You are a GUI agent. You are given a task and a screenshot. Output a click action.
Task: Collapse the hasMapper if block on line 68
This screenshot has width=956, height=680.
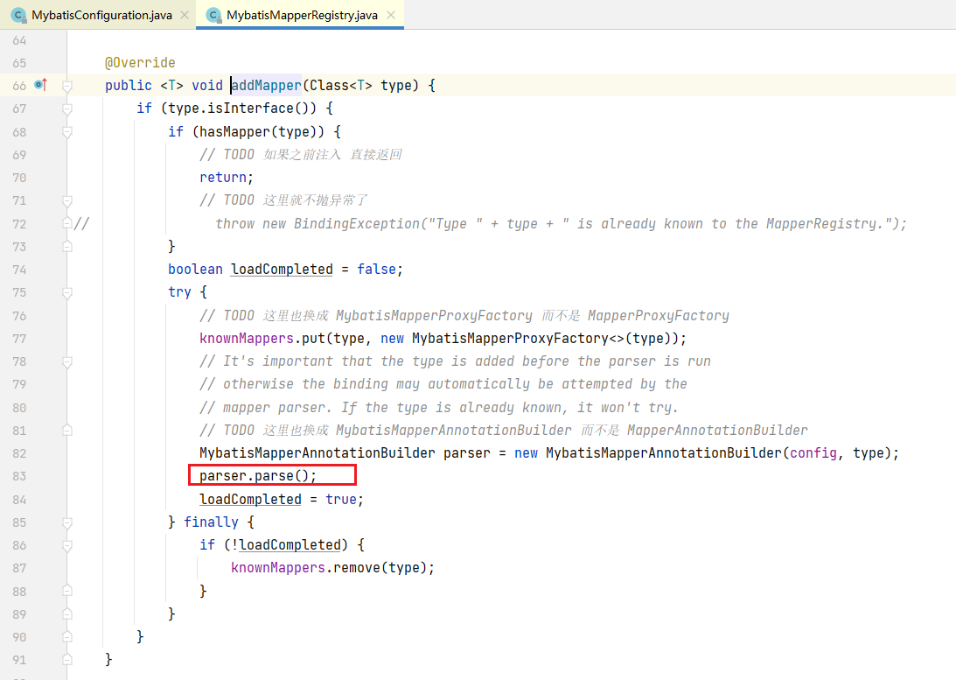(x=66, y=131)
